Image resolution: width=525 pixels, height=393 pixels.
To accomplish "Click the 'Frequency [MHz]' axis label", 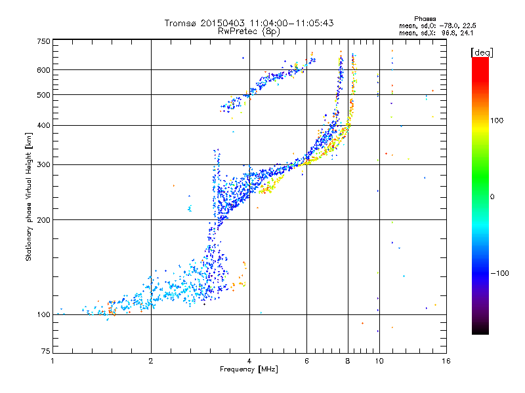I will pyautogui.click(x=249, y=369).
